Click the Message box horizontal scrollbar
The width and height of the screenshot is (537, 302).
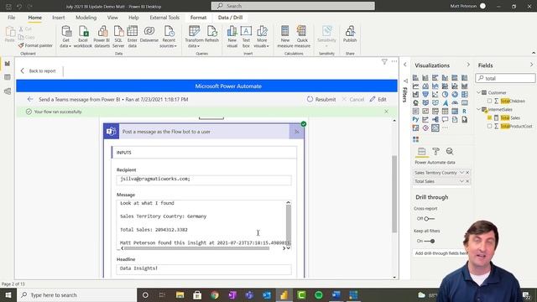click(197, 248)
